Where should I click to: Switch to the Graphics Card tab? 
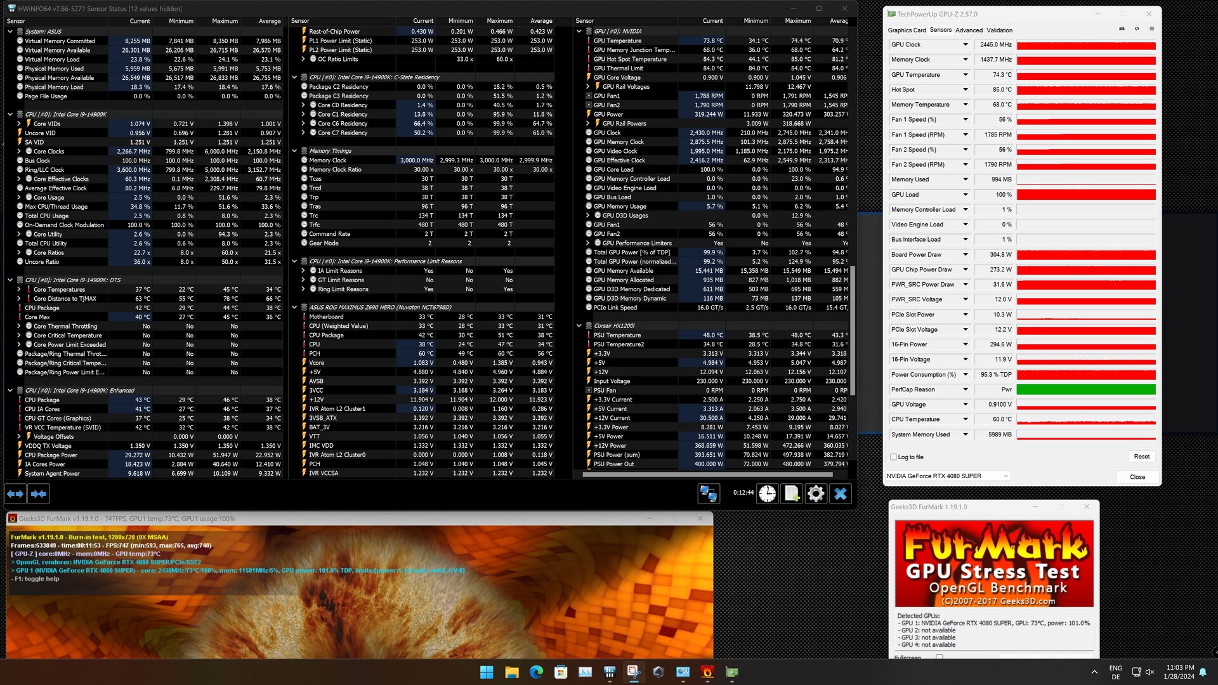907,30
